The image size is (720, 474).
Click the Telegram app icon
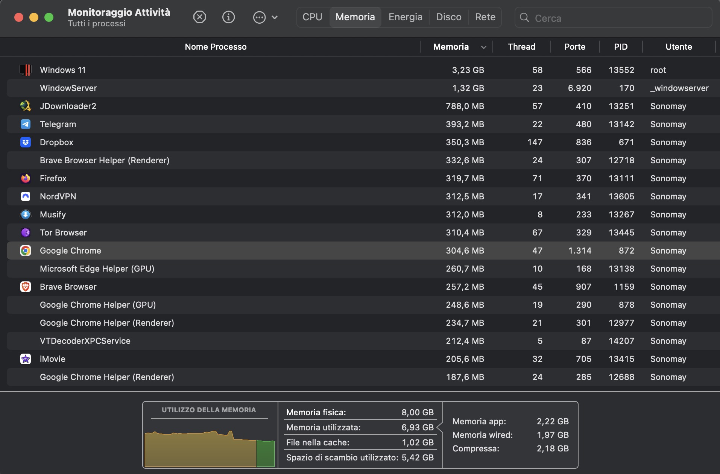point(25,124)
